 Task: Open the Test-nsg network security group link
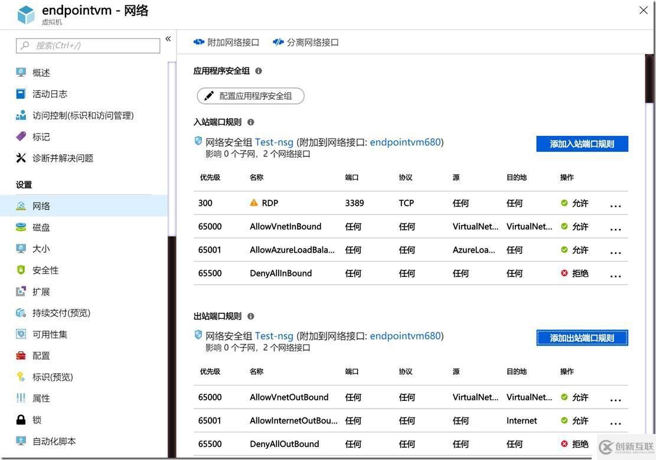coord(274,142)
